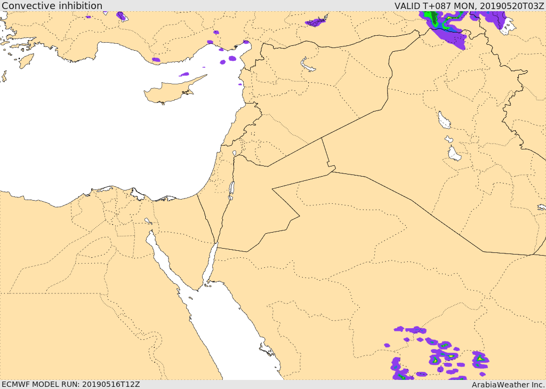Image resolution: width=546 pixels, height=389 pixels.
Task: Click the 'VALID T+087 MON, 20190520T03Z' timestamp
Action: 469,6
